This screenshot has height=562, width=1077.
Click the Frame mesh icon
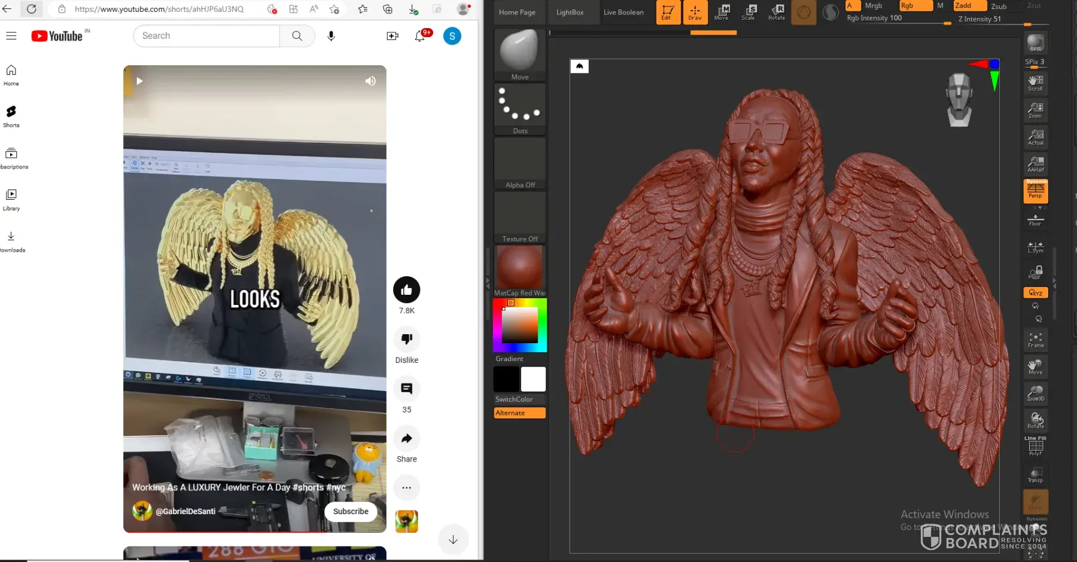pos(1035,340)
